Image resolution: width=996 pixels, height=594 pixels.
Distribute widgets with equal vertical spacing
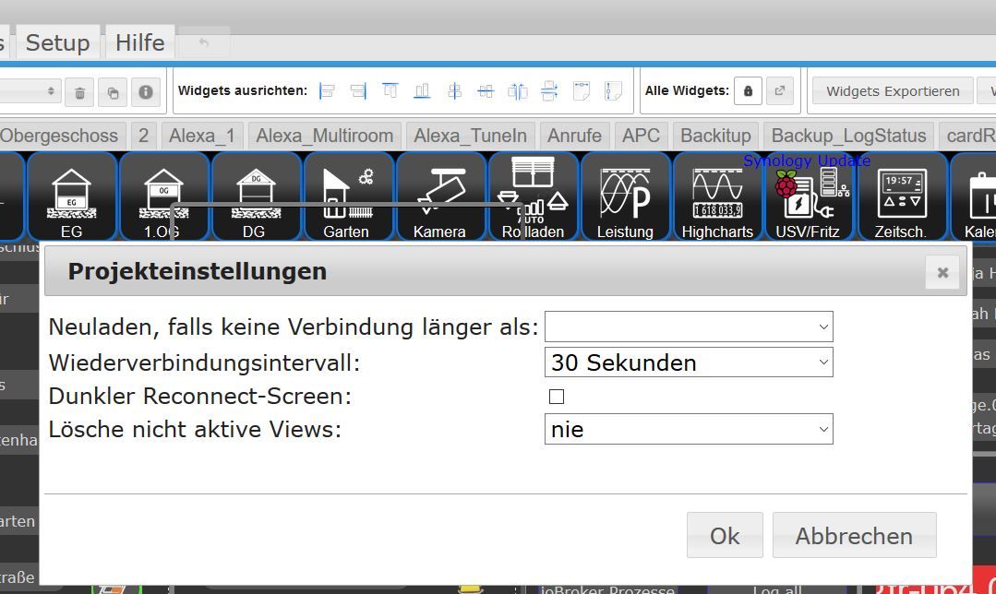pos(549,91)
